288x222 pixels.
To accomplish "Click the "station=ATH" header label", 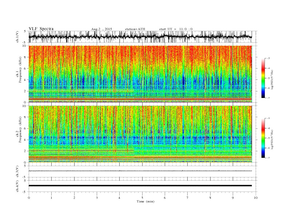I will pyautogui.click(x=135, y=29).
